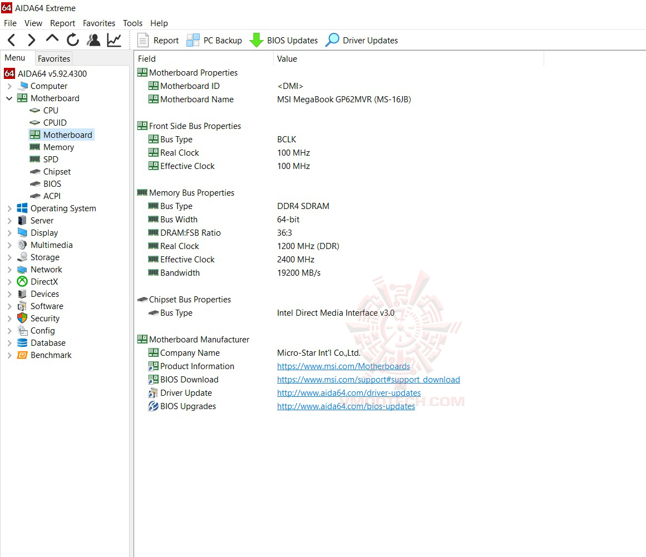Screen dimensions: 646x557
Task: Open the user profile icon in the toolbar
Action: click(93, 40)
